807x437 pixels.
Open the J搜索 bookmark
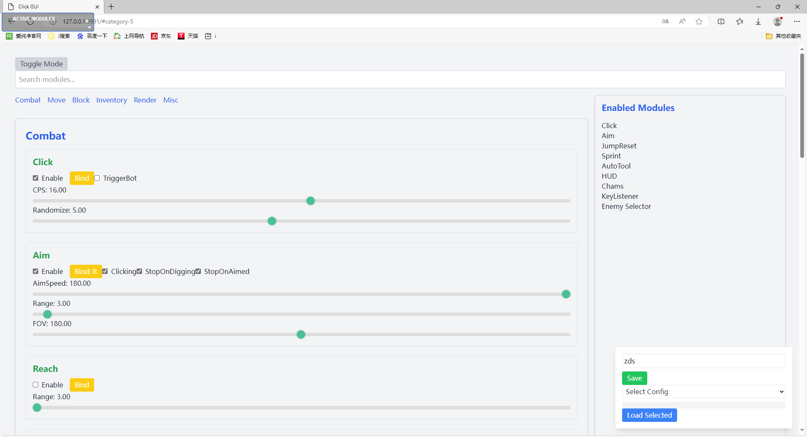(59, 36)
